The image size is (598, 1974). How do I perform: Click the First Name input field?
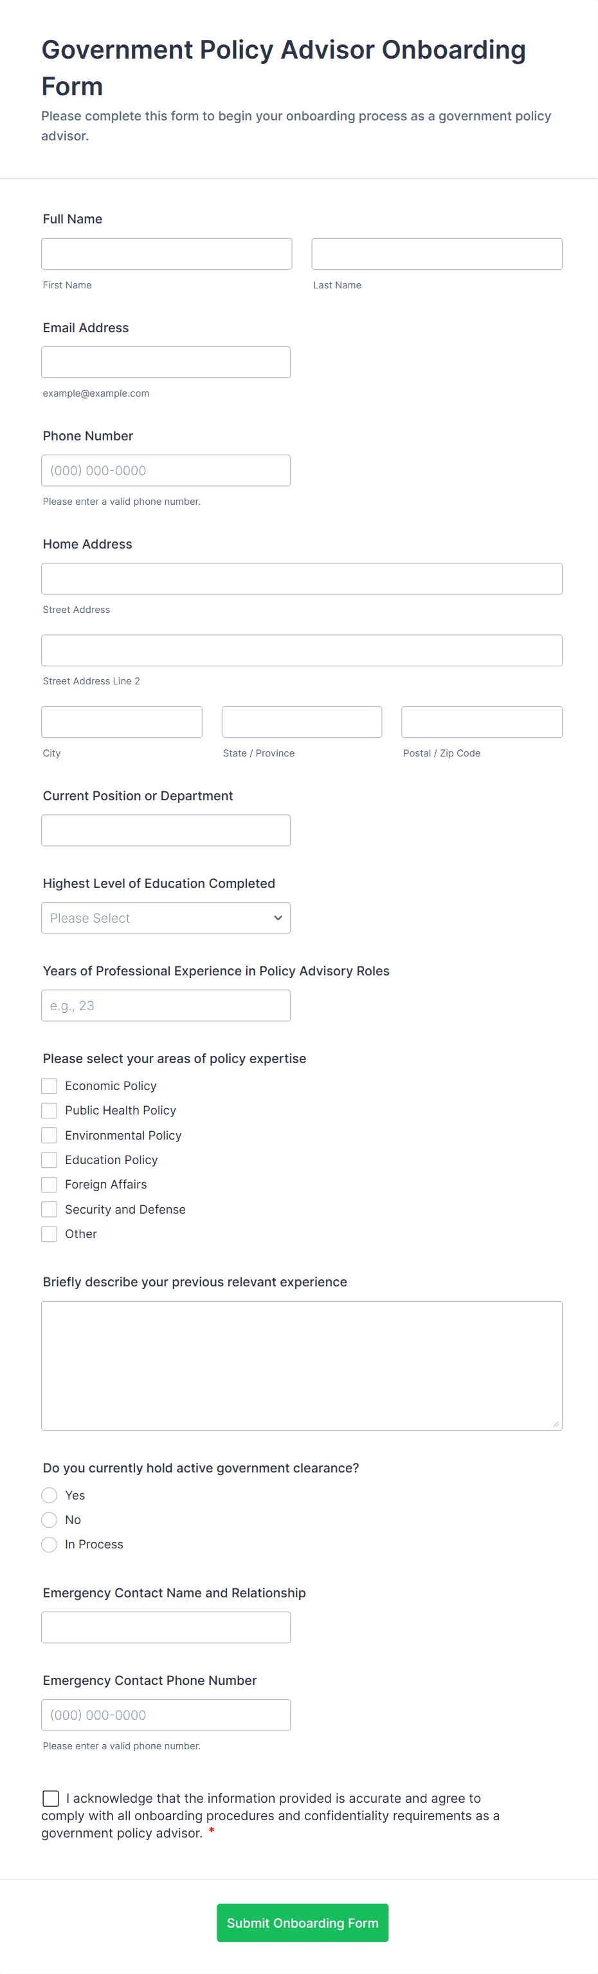[x=166, y=254]
